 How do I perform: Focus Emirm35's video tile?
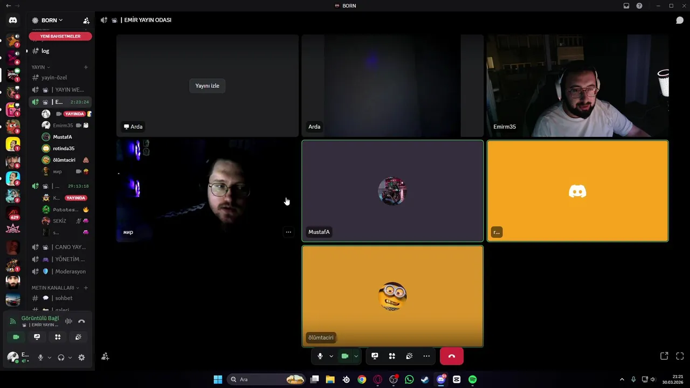(577, 86)
